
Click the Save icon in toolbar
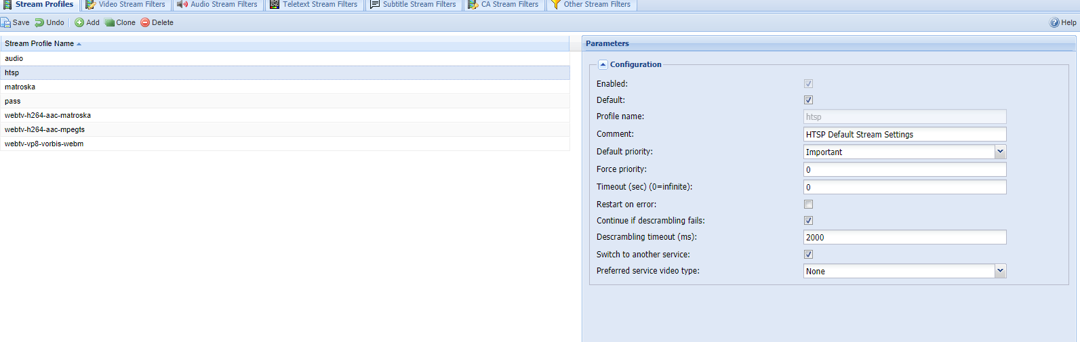tap(5, 22)
